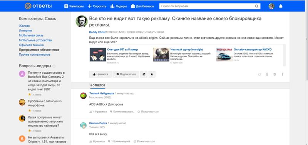Share via Одноклассники icon
The width and height of the screenshot is (308, 145).
(x=267, y=74)
